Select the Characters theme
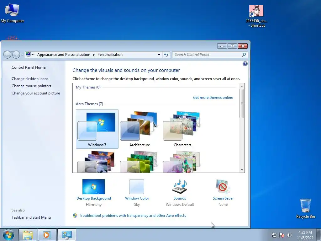 [x=182, y=129]
